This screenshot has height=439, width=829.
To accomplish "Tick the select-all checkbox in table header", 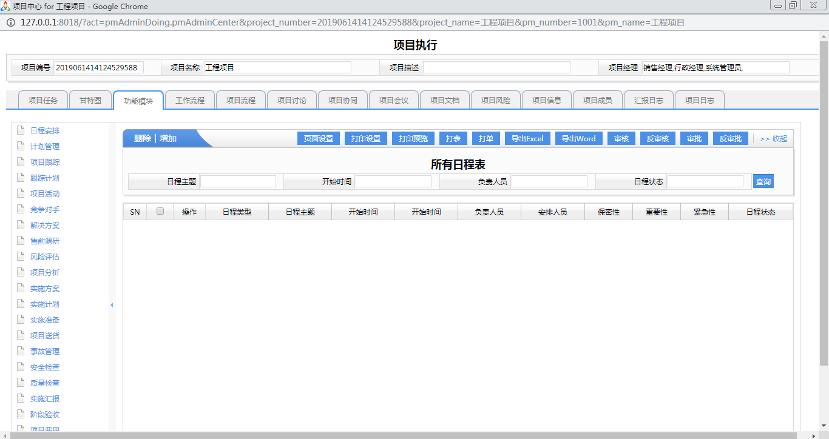I will point(160,212).
